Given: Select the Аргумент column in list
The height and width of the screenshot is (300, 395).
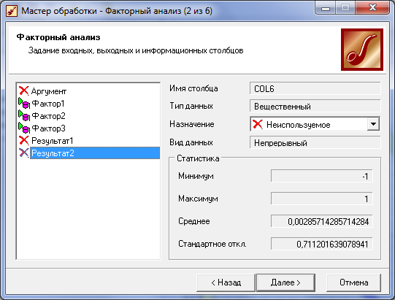Looking at the screenshot, I should click(x=49, y=91).
